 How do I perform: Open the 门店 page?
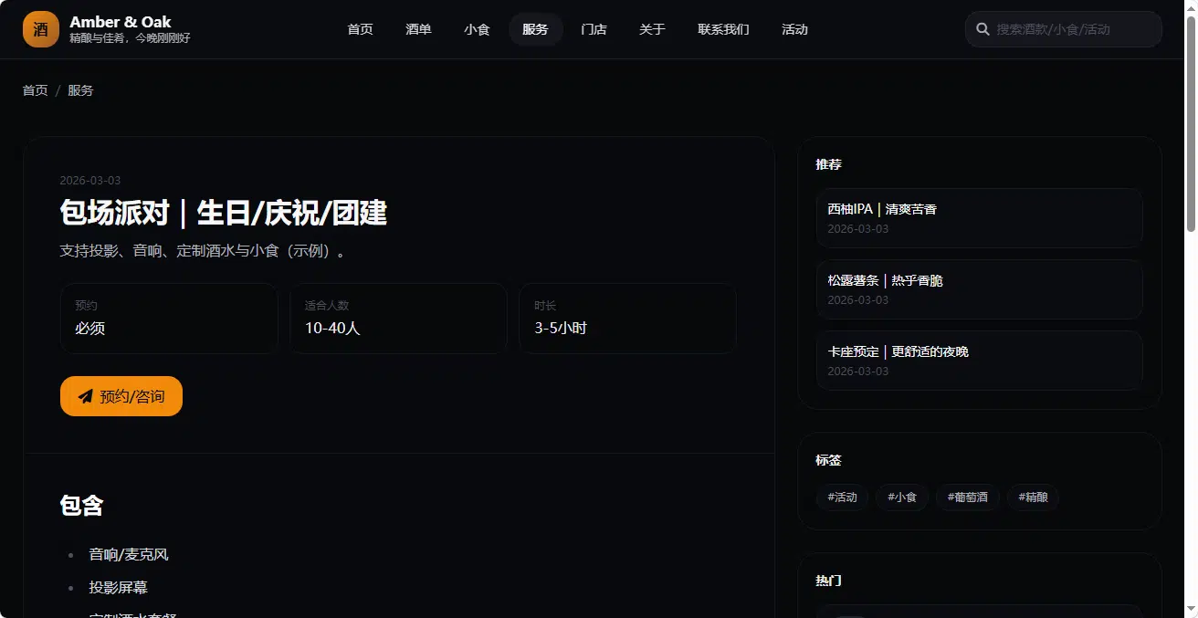coord(594,29)
